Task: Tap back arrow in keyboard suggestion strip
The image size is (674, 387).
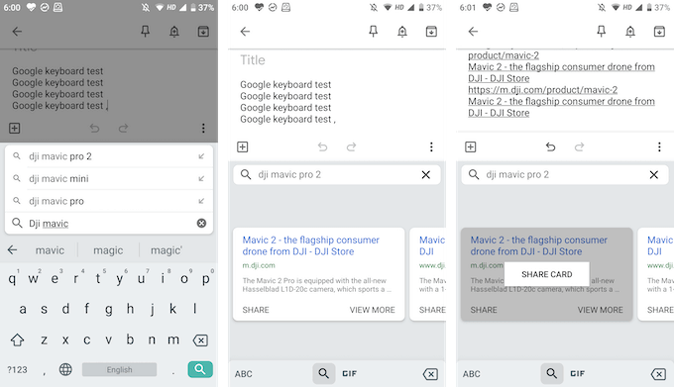Action: [x=13, y=250]
